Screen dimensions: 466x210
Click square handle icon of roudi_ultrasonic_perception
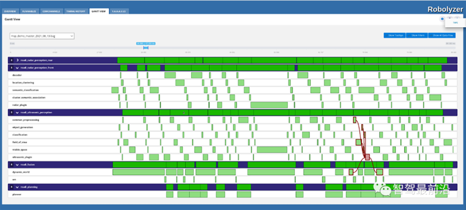click(12, 113)
